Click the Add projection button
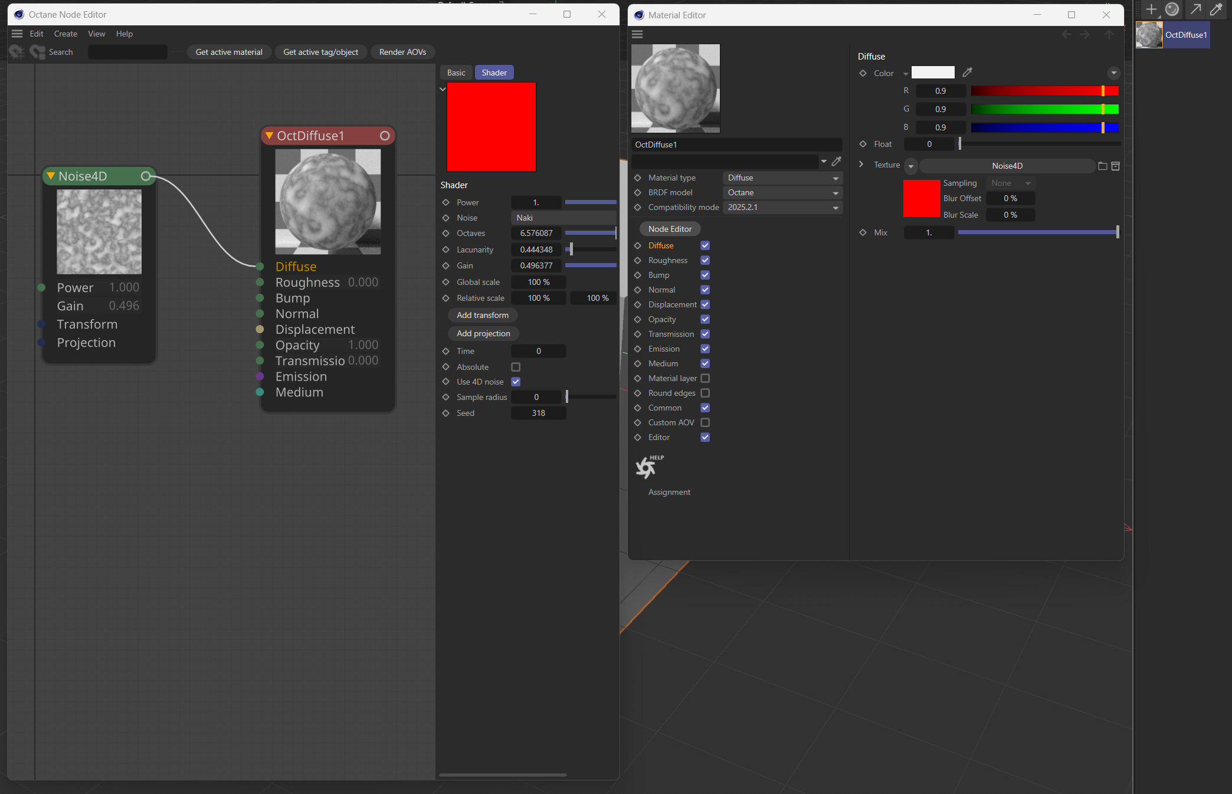The image size is (1232, 794). point(483,333)
